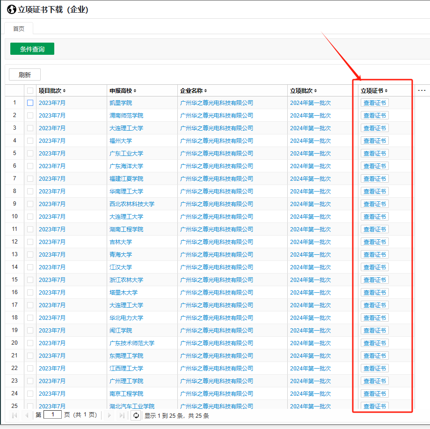This screenshot has height=429, width=430.
Task: Check the checkbox for row 1 凯里学院
Action: pyautogui.click(x=30, y=103)
